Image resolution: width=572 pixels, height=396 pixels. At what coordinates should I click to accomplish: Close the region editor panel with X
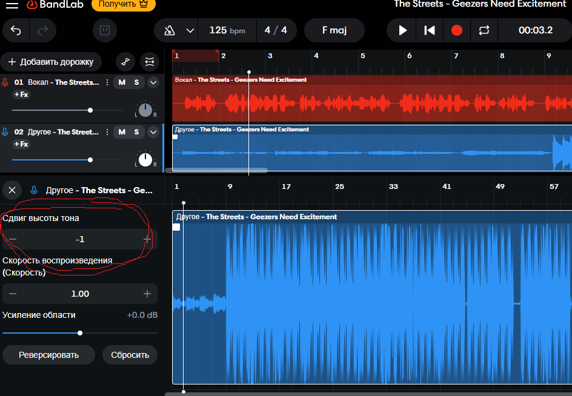(12, 190)
